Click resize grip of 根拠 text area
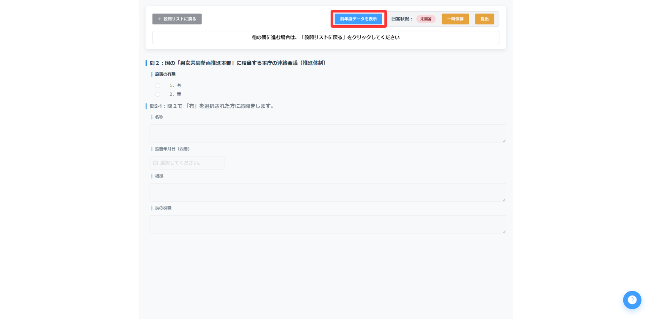The height and width of the screenshot is (319, 652). click(504, 199)
